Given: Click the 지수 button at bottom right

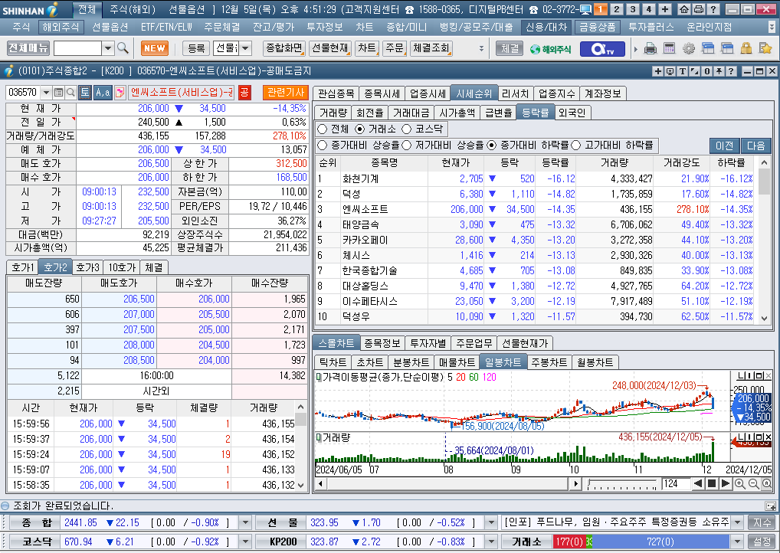Looking at the screenshot, I should coord(762,522).
